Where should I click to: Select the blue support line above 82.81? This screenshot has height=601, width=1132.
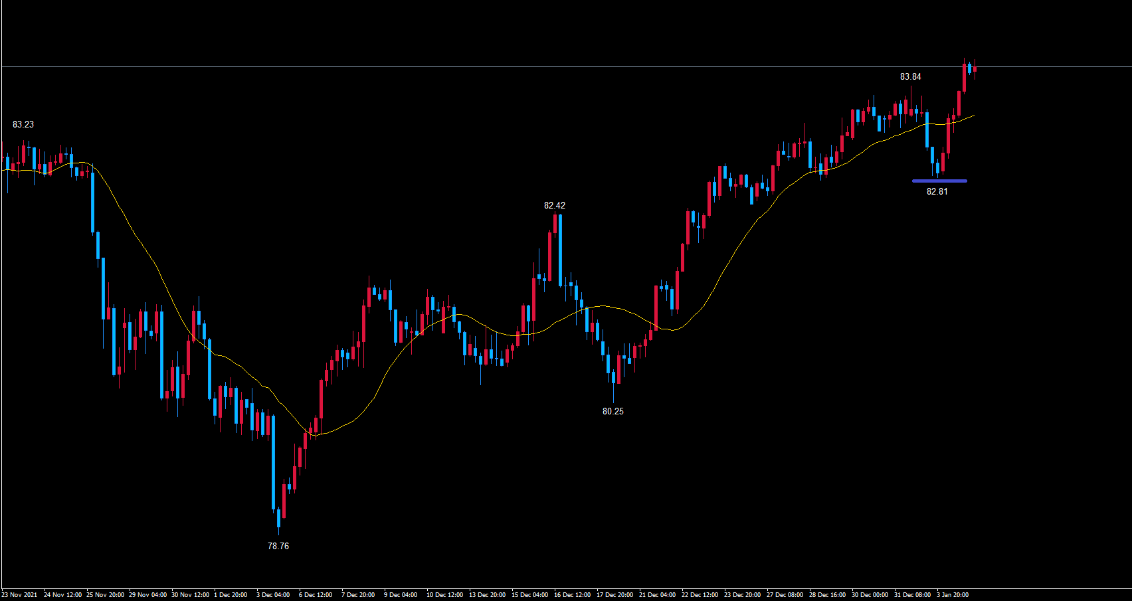pyautogui.click(x=939, y=181)
